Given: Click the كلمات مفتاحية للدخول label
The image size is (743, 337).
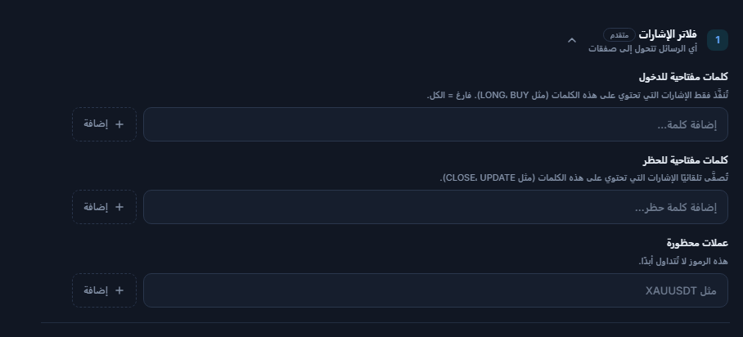Looking at the screenshot, I should click(683, 76).
